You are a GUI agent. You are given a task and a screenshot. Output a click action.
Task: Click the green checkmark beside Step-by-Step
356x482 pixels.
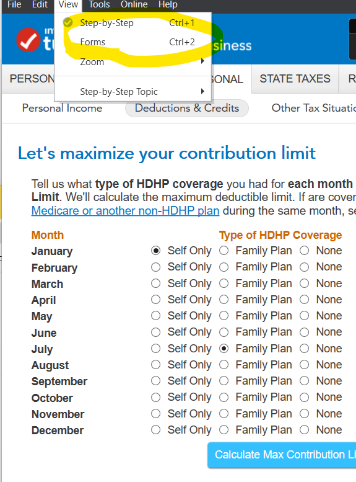[68, 22]
